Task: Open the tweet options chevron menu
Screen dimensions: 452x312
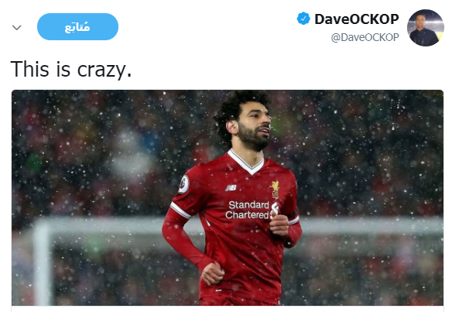Action: click(x=17, y=27)
